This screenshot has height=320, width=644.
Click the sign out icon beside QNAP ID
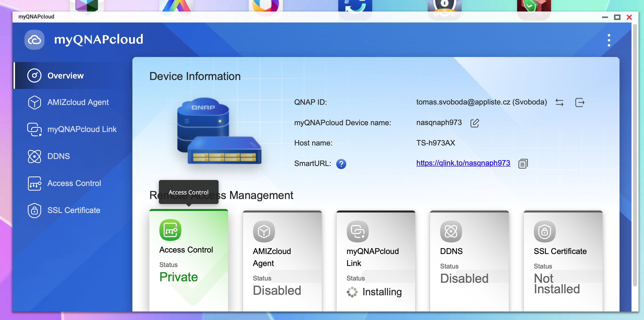tap(580, 102)
